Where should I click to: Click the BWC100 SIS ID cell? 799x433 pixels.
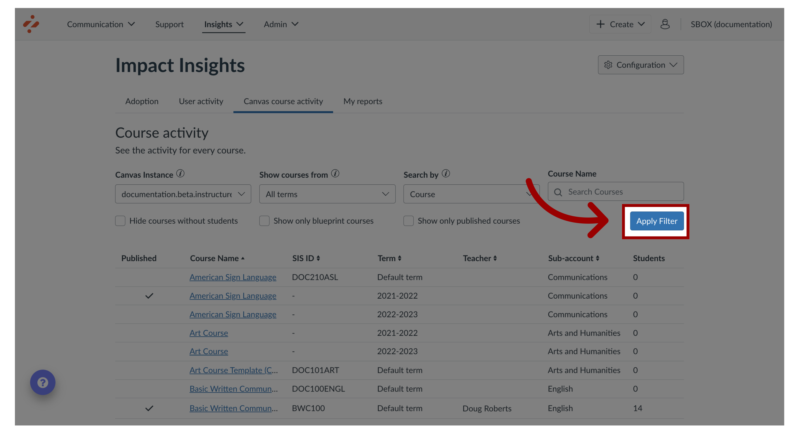pos(308,408)
